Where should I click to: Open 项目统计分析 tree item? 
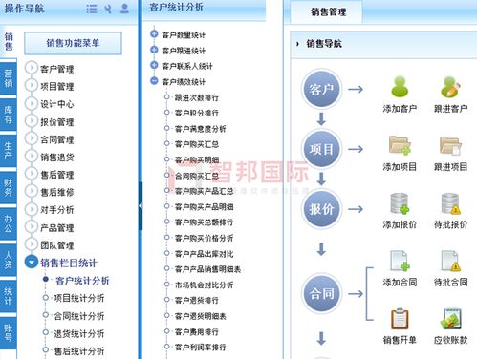(79, 298)
